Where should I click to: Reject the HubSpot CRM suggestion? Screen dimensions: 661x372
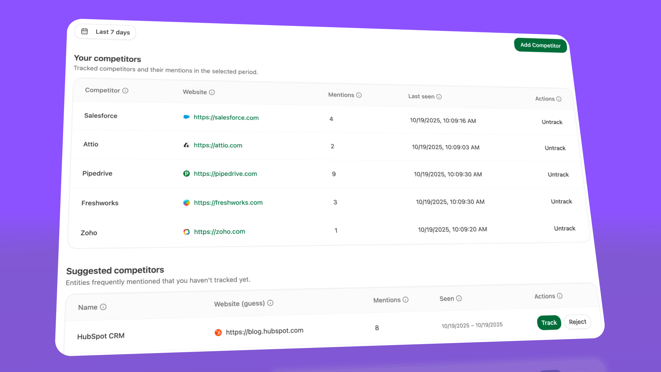coord(577,322)
